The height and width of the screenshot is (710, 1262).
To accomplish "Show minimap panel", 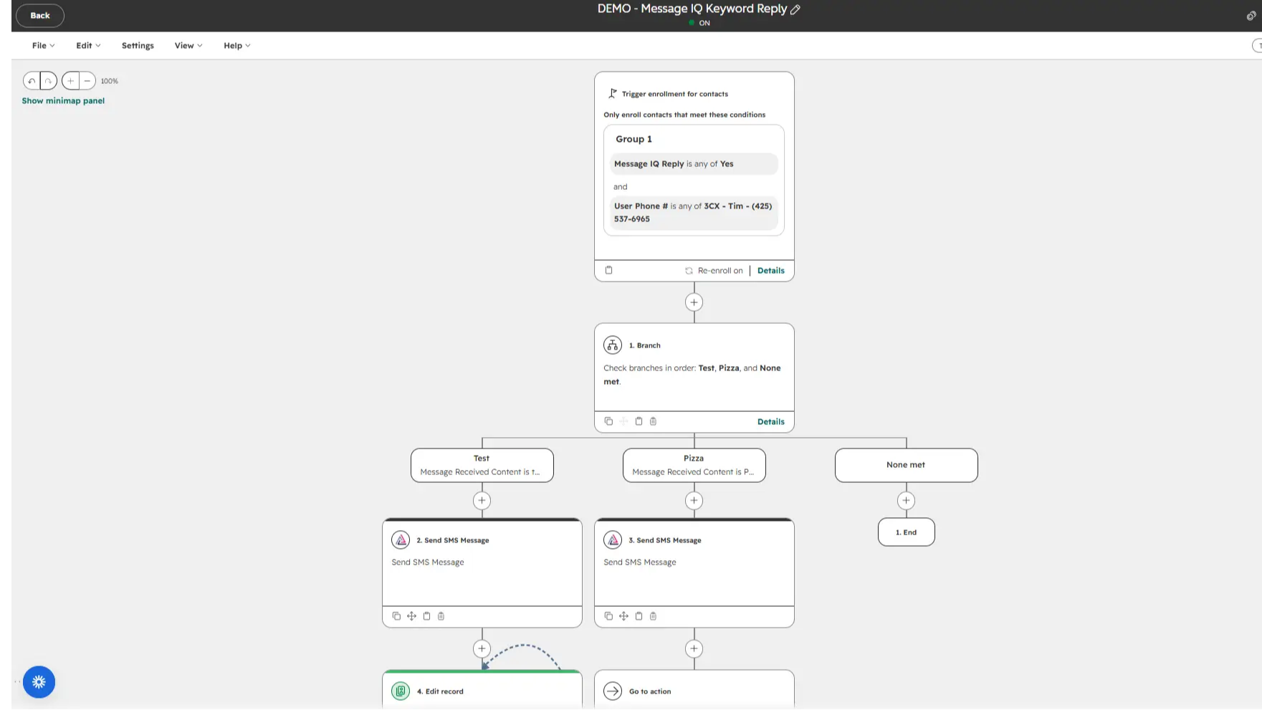I will click(x=63, y=101).
